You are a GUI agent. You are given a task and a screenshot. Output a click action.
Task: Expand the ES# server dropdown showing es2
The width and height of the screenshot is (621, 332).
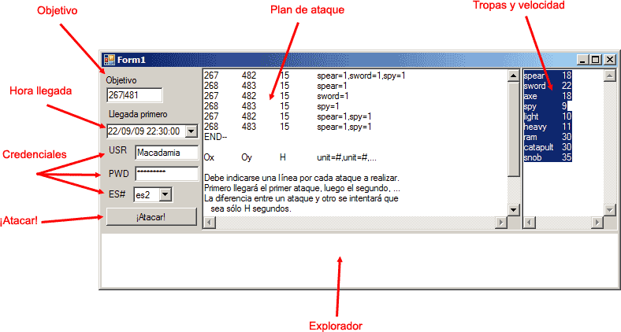(x=164, y=194)
